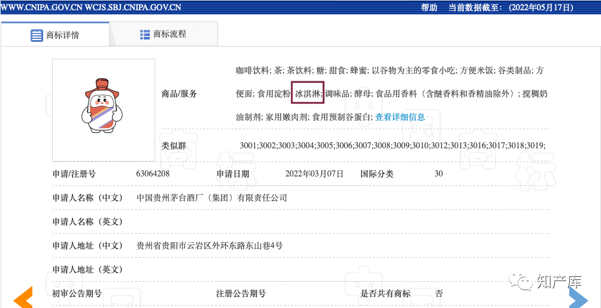Click the 是否共有商标 label
This screenshot has width=601, height=308.
coord(385,294)
